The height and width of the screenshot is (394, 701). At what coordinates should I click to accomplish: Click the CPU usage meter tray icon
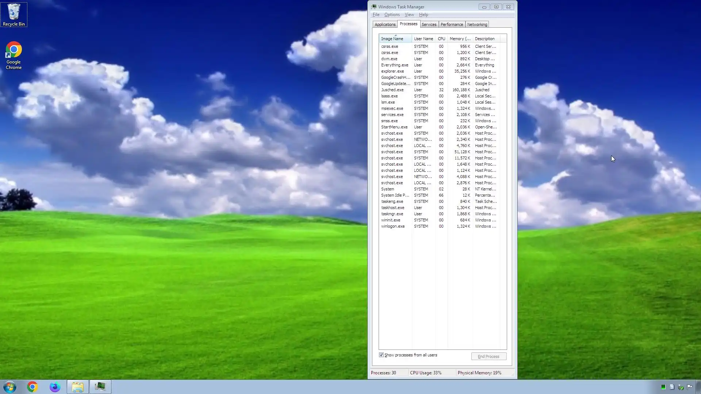click(x=663, y=387)
